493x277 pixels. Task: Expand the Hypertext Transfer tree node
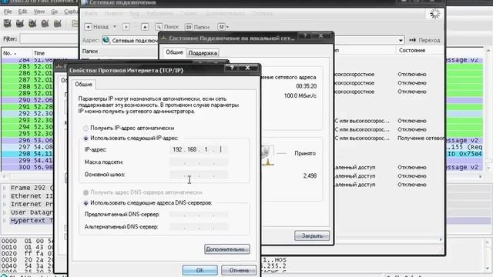[x=5, y=221]
